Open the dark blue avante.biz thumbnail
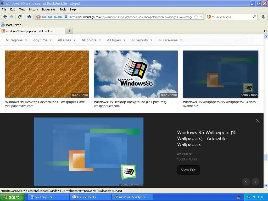 click(x=220, y=74)
